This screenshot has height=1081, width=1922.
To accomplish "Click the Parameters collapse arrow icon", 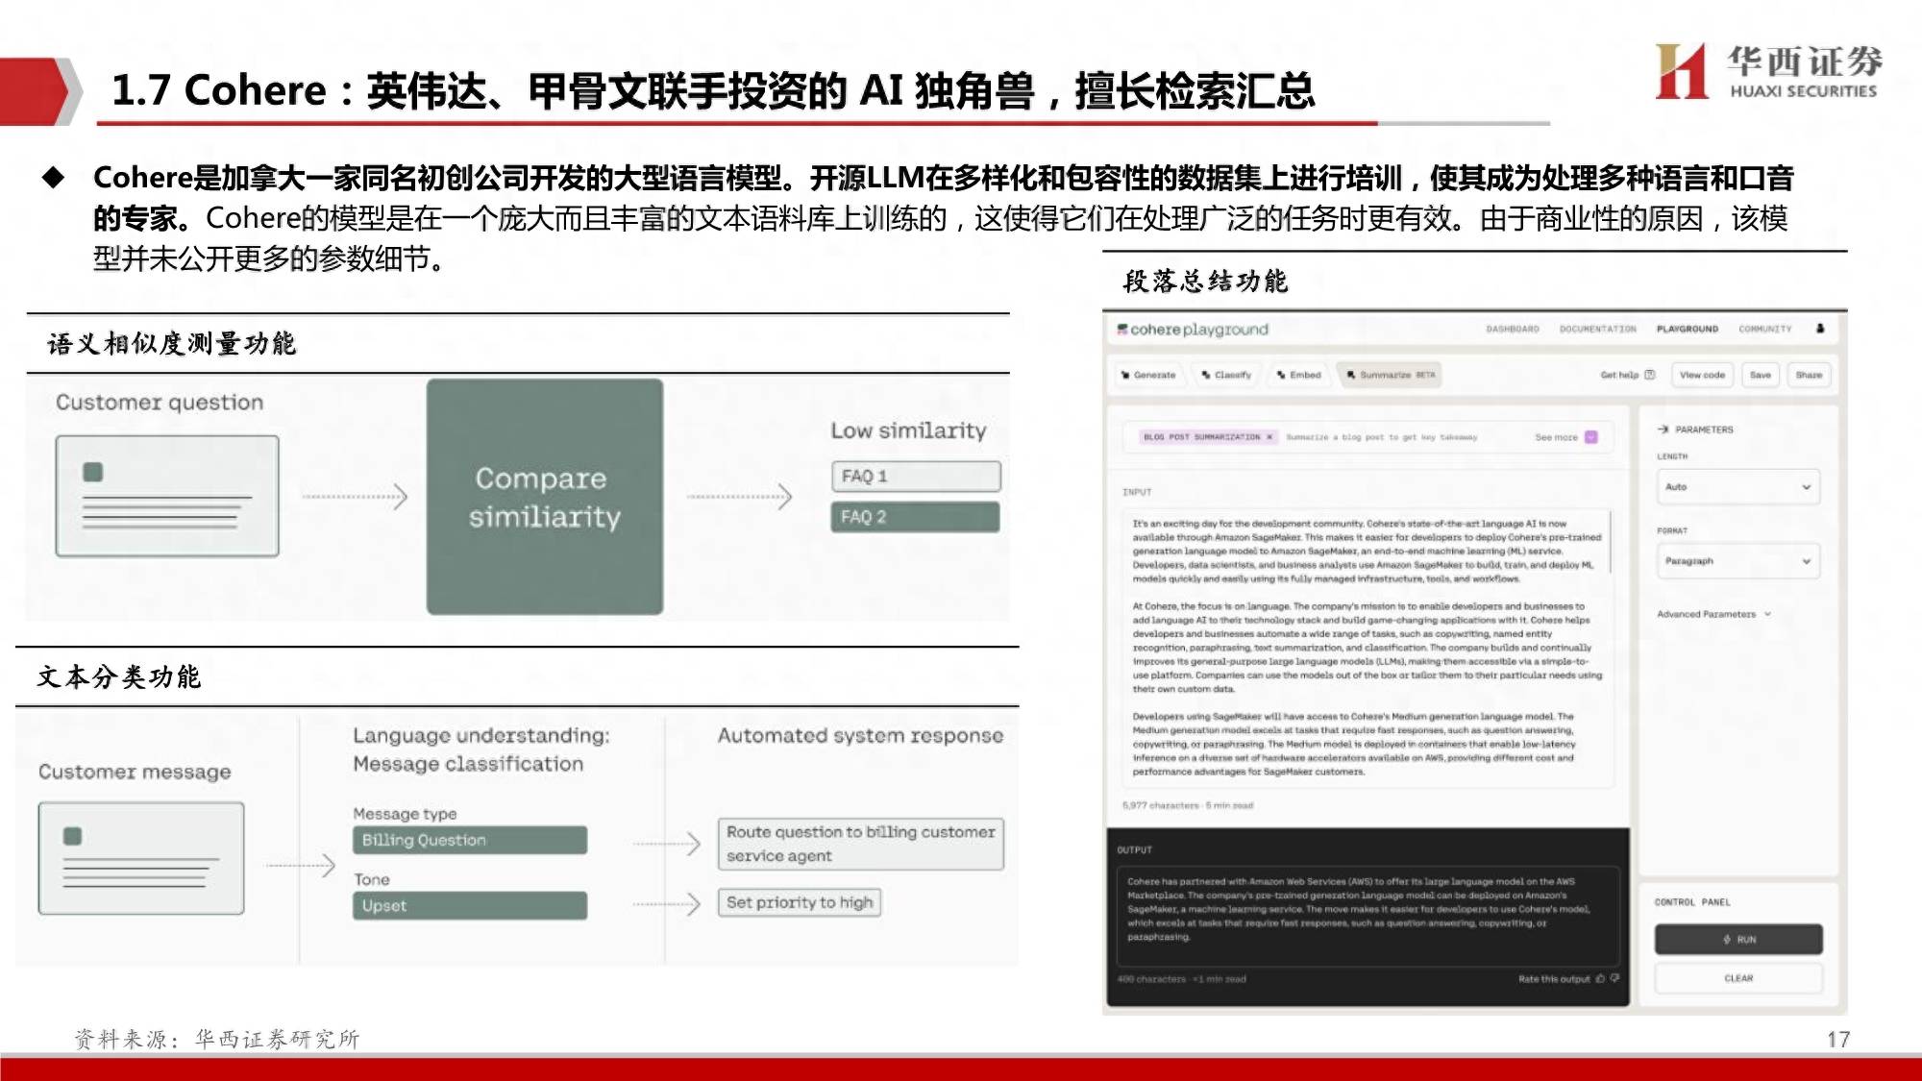I will [1663, 430].
